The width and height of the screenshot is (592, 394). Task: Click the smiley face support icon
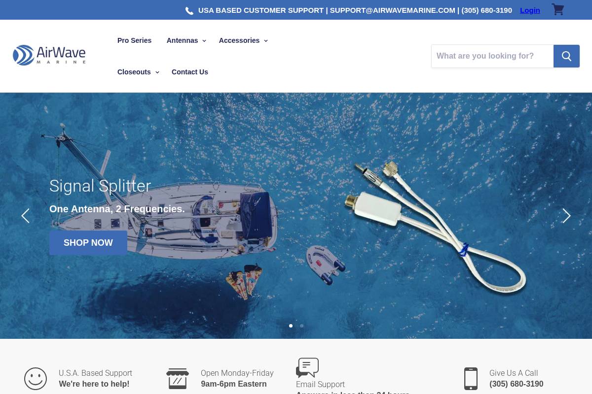pyautogui.click(x=36, y=378)
